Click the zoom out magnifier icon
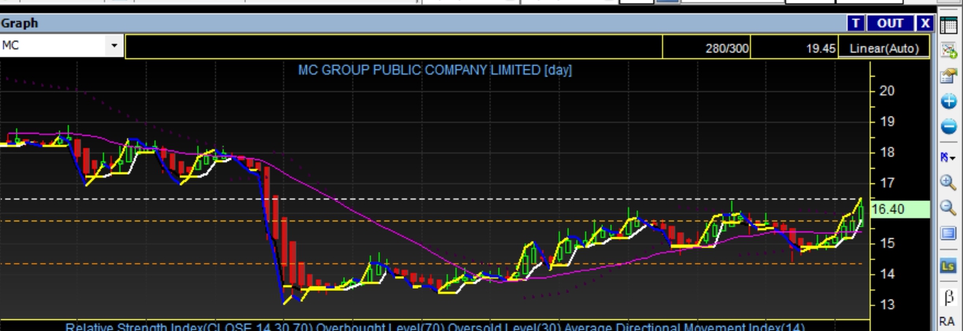Screen dimensions: 963x331 948,208
